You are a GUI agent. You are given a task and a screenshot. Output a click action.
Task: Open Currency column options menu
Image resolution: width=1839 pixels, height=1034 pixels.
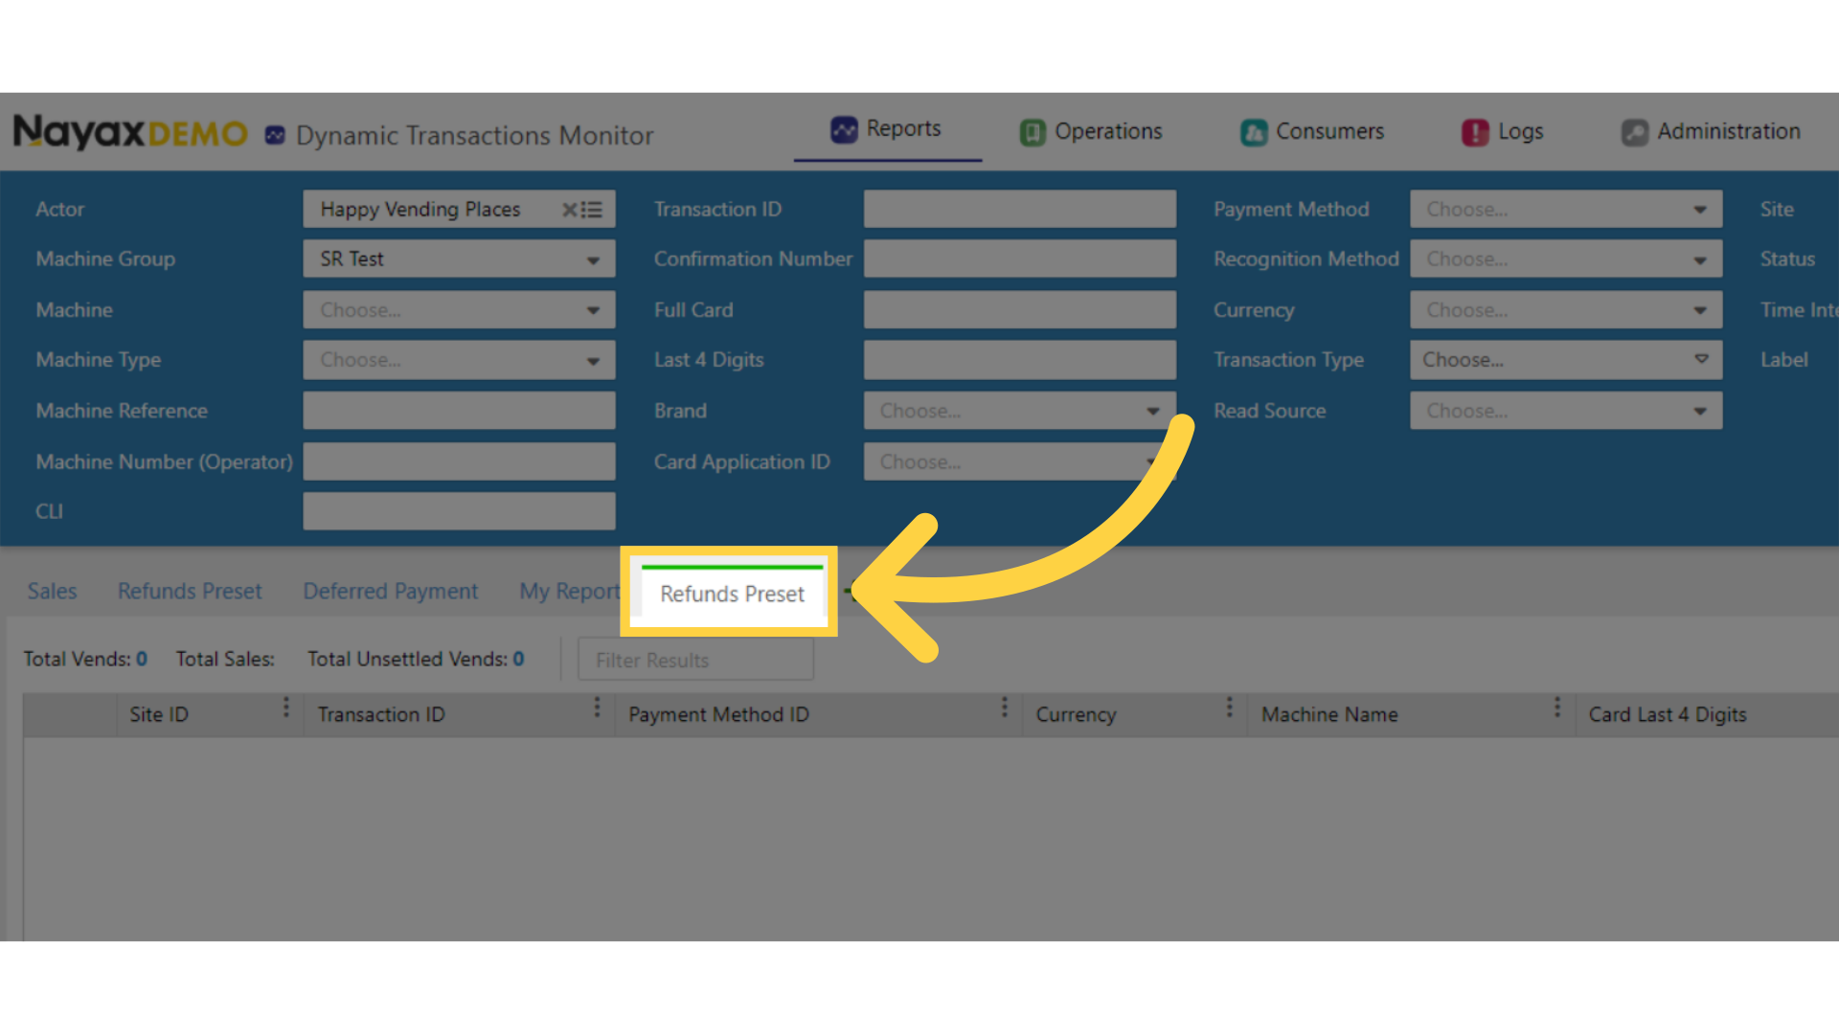click(x=1230, y=708)
